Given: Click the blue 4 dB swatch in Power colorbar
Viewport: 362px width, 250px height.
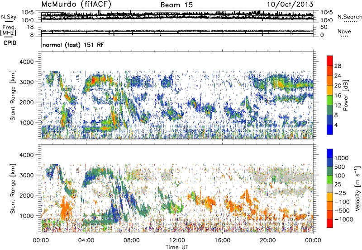Looking at the screenshot, I should 330,130.
